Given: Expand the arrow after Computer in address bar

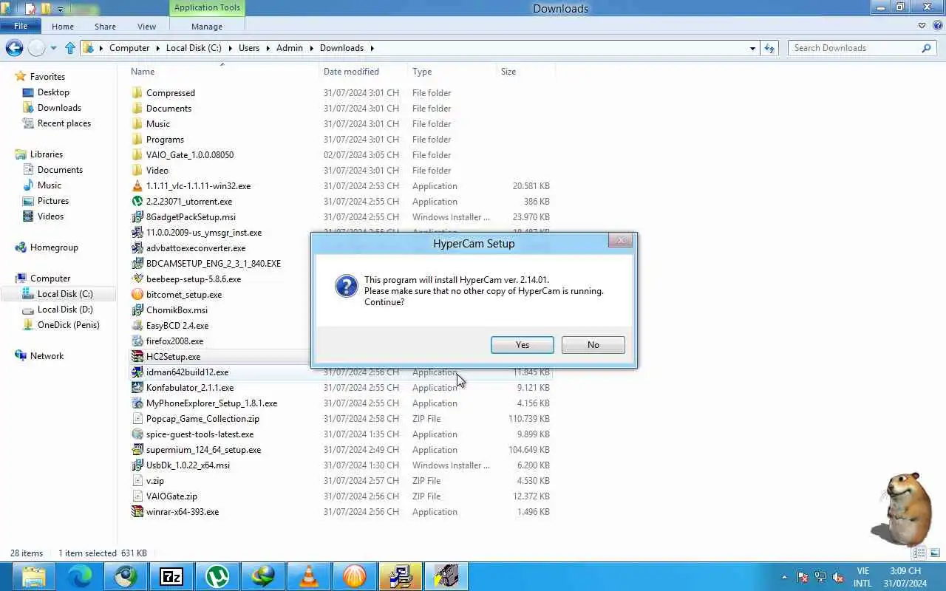Looking at the screenshot, I should click(157, 48).
